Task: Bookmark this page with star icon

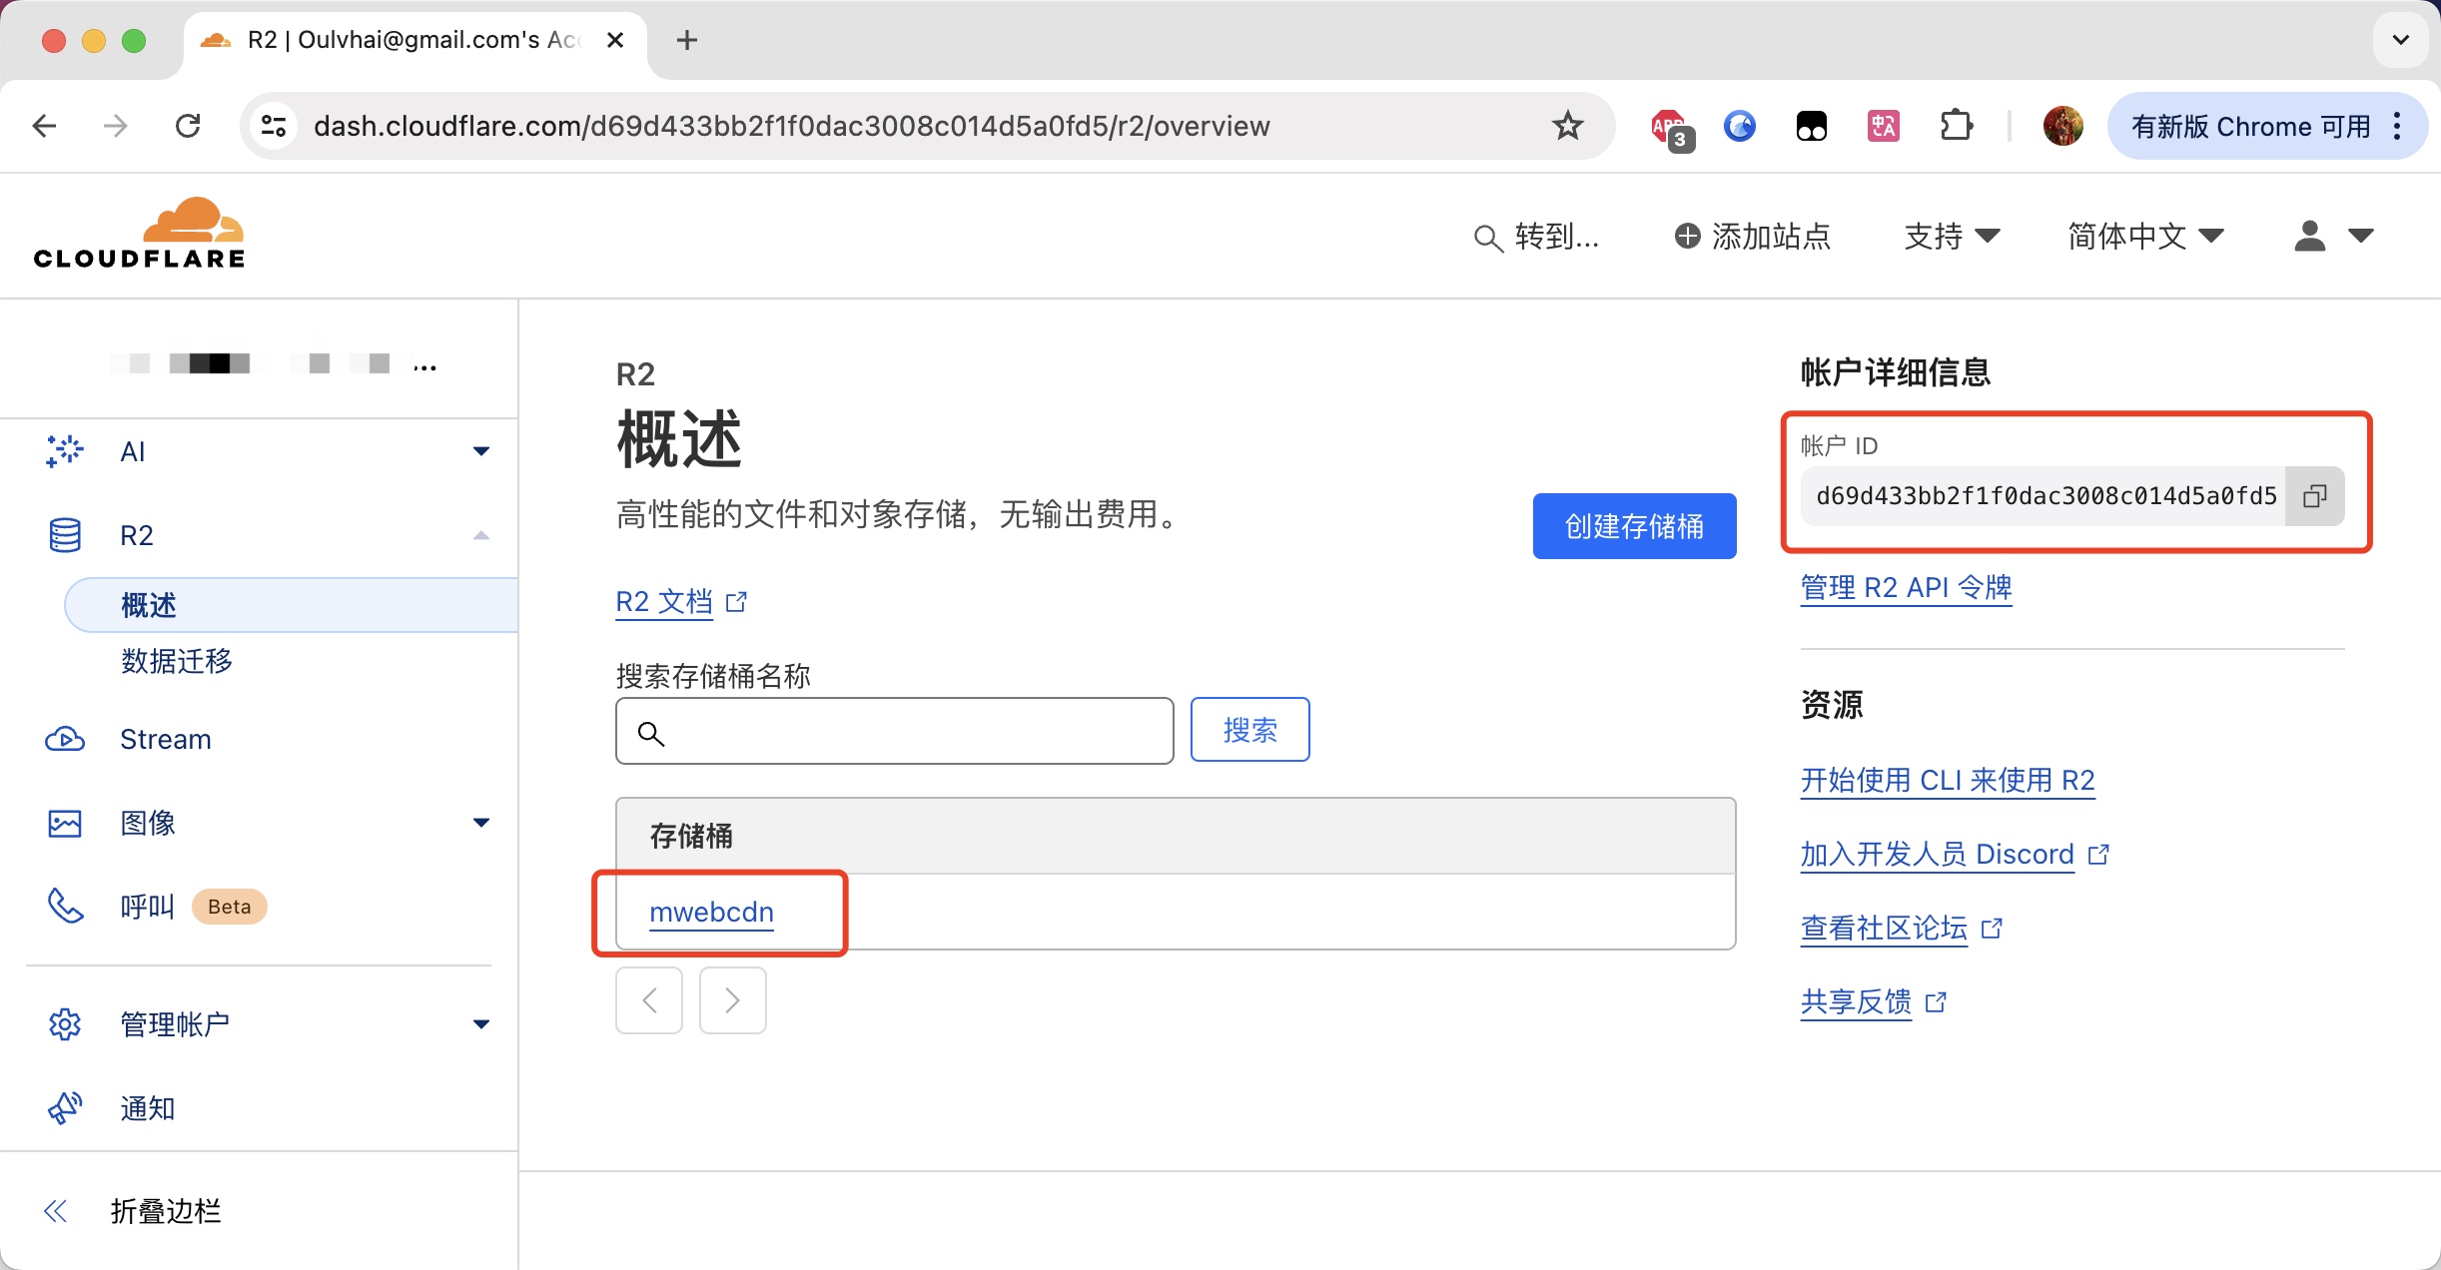Action: 1567,126
